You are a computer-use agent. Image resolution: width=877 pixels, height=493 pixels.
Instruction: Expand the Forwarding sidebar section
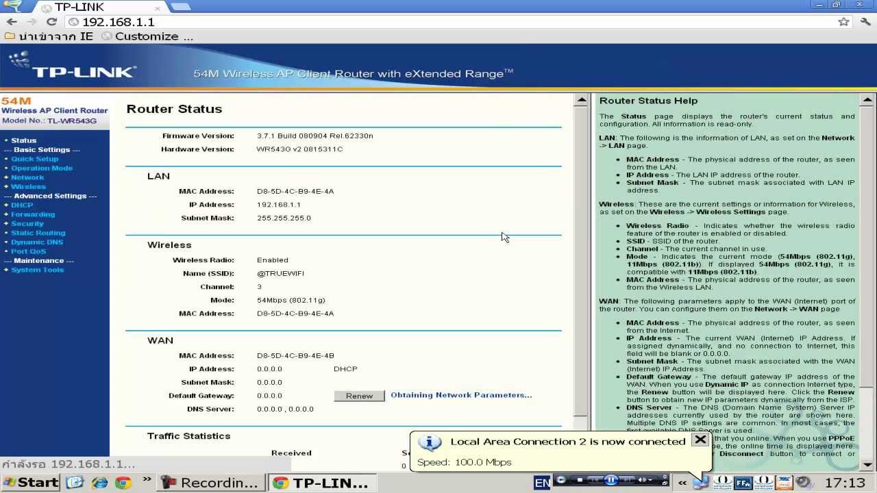point(32,214)
